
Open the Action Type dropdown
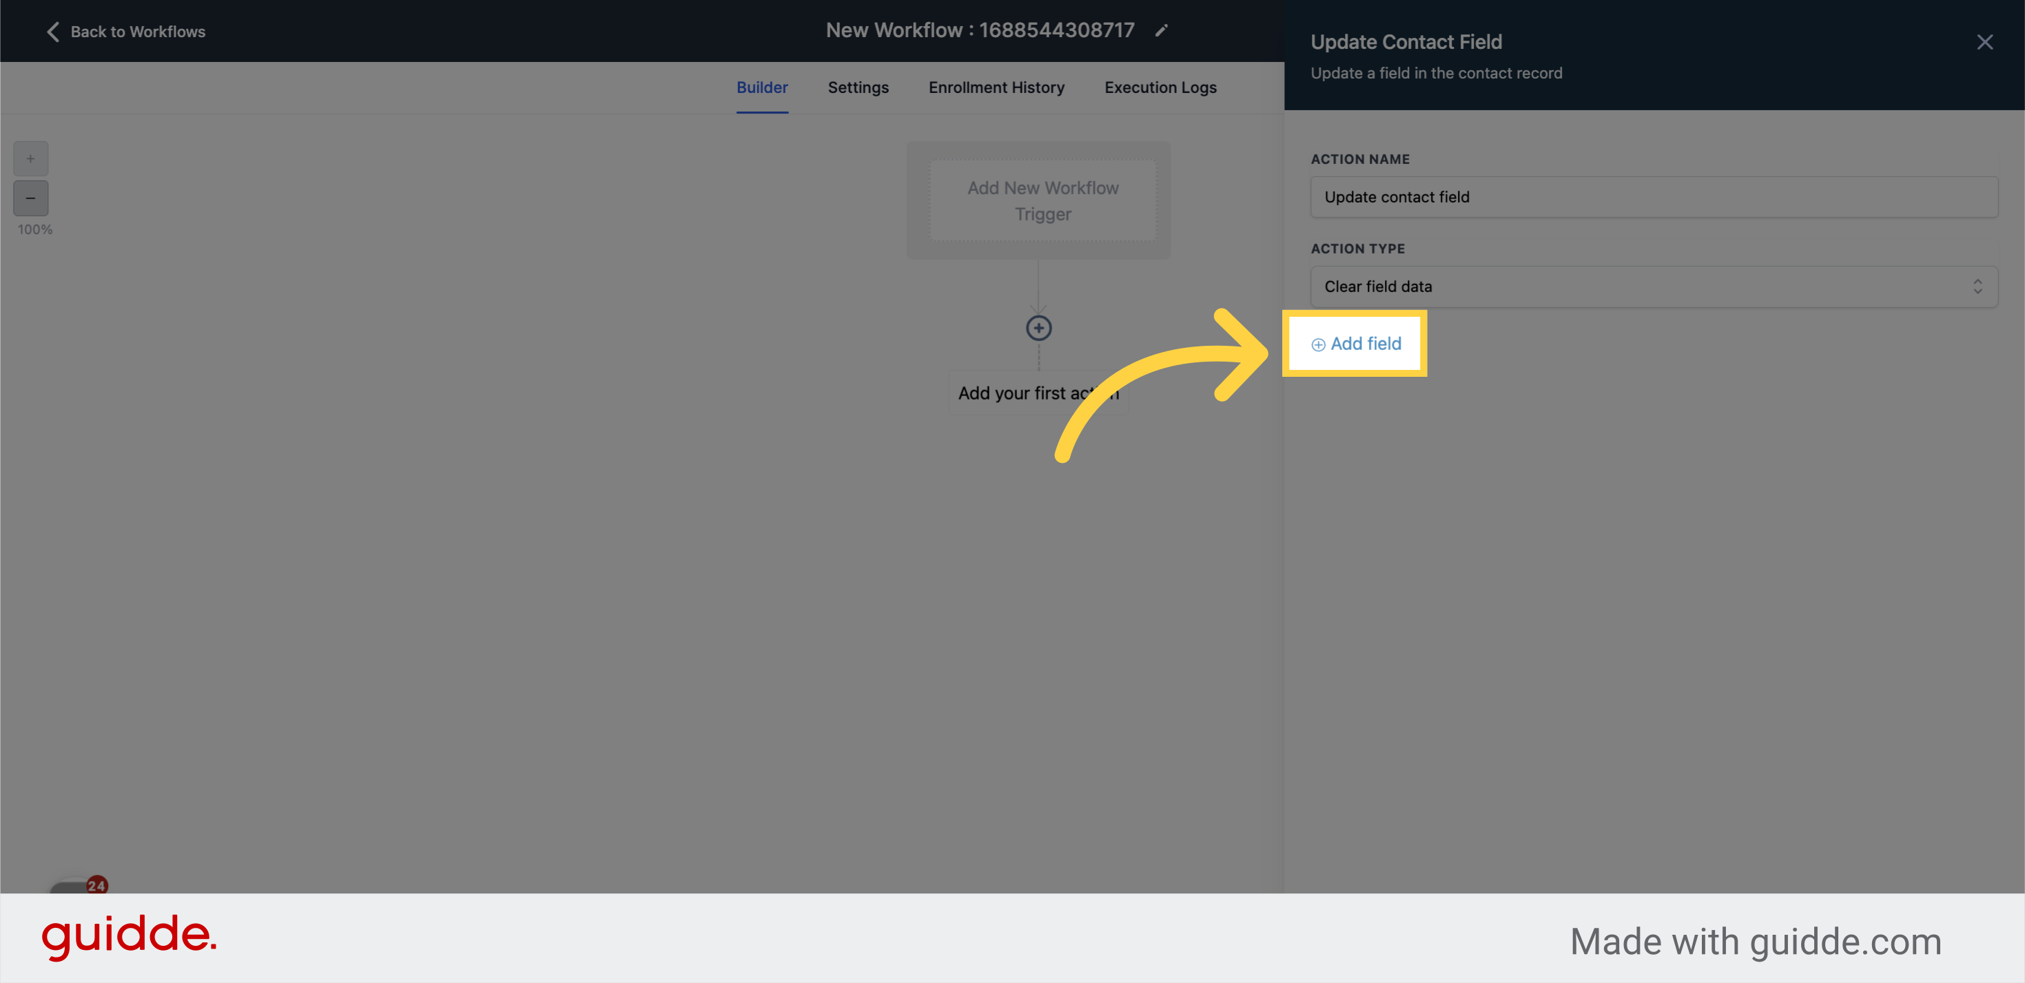(x=1651, y=286)
